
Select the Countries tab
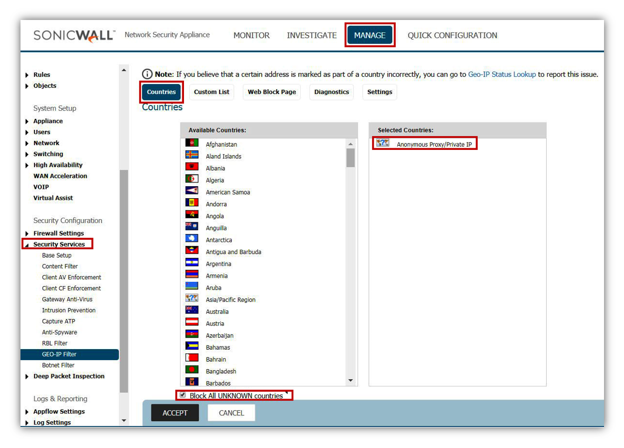coord(161,92)
